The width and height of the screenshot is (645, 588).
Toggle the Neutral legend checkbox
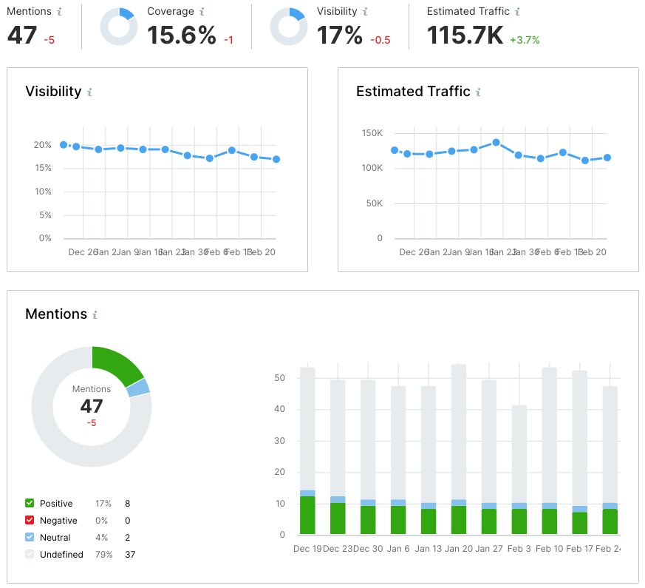tap(30, 538)
